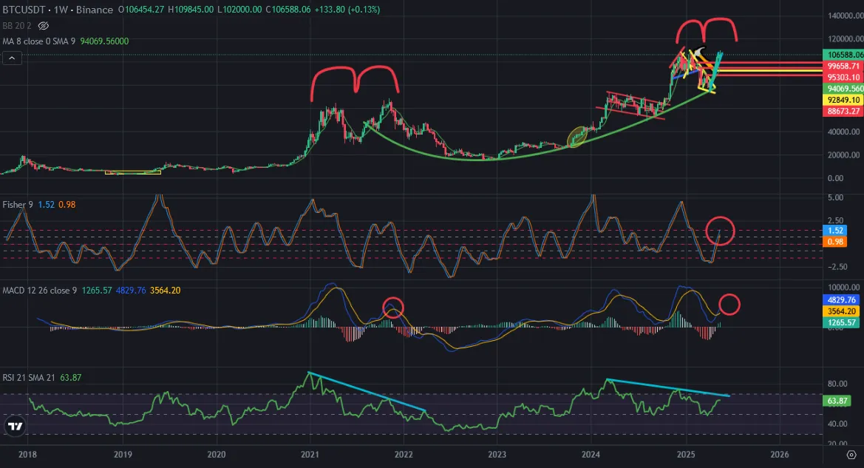Select the MACD 12 26 close 9 legend
The image size is (864, 468).
coord(40,291)
